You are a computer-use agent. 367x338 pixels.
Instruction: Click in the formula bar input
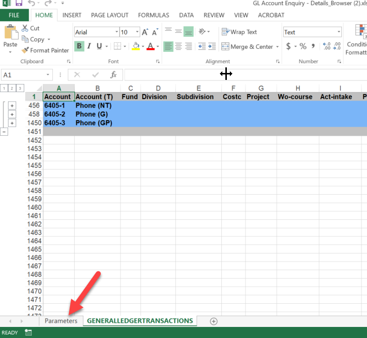pyautogui.click(x=246, y=75)
